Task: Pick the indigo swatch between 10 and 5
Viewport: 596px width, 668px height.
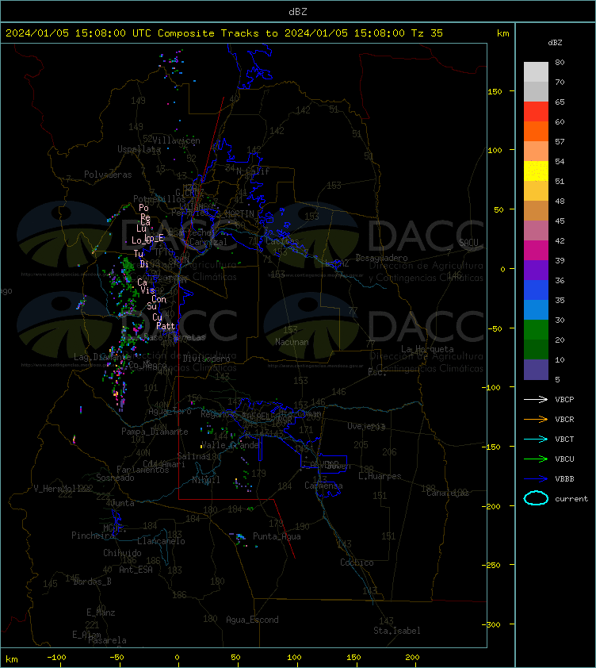Action: (536, 370)
